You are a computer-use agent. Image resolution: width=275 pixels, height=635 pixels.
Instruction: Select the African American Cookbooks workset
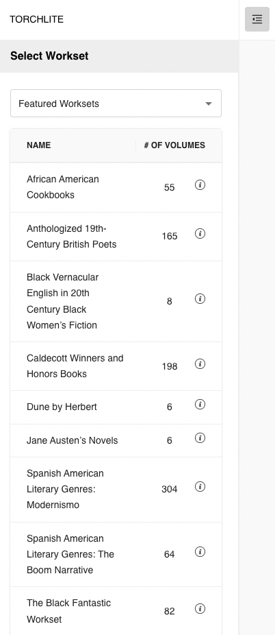[116, 187]
